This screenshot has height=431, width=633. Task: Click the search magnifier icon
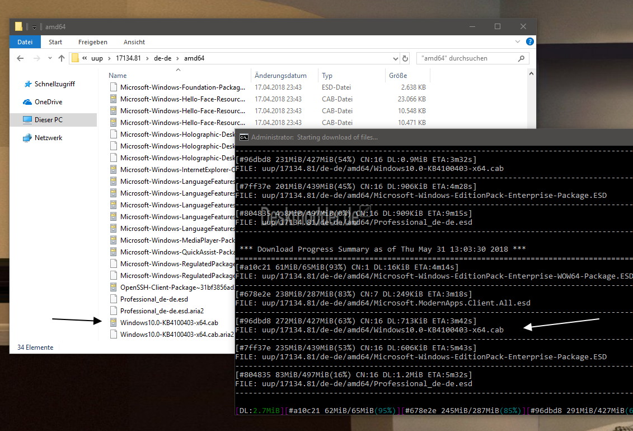(x=521, y=58)
